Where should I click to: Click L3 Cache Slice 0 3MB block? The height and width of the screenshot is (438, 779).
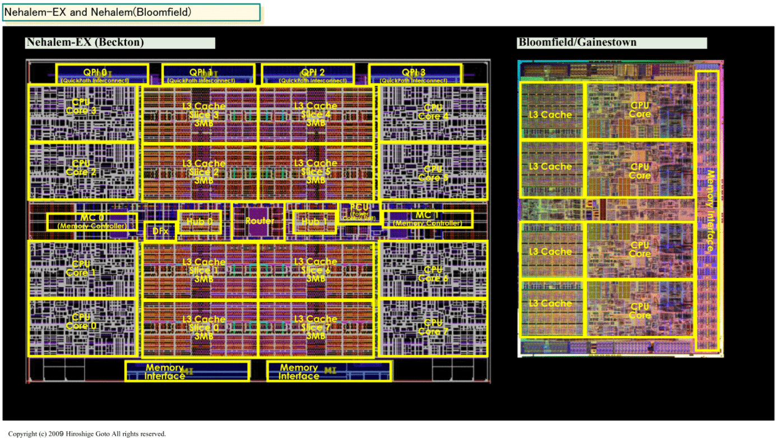[200, 329]
